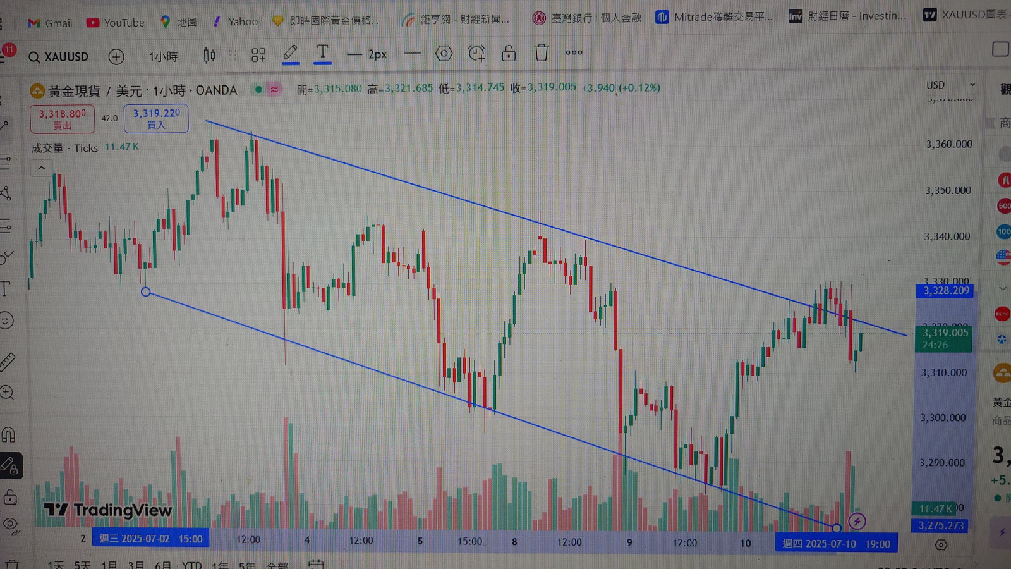1011x569 pixels.
Task: Click the TradingView logo watermark
Action: [107, 510]
